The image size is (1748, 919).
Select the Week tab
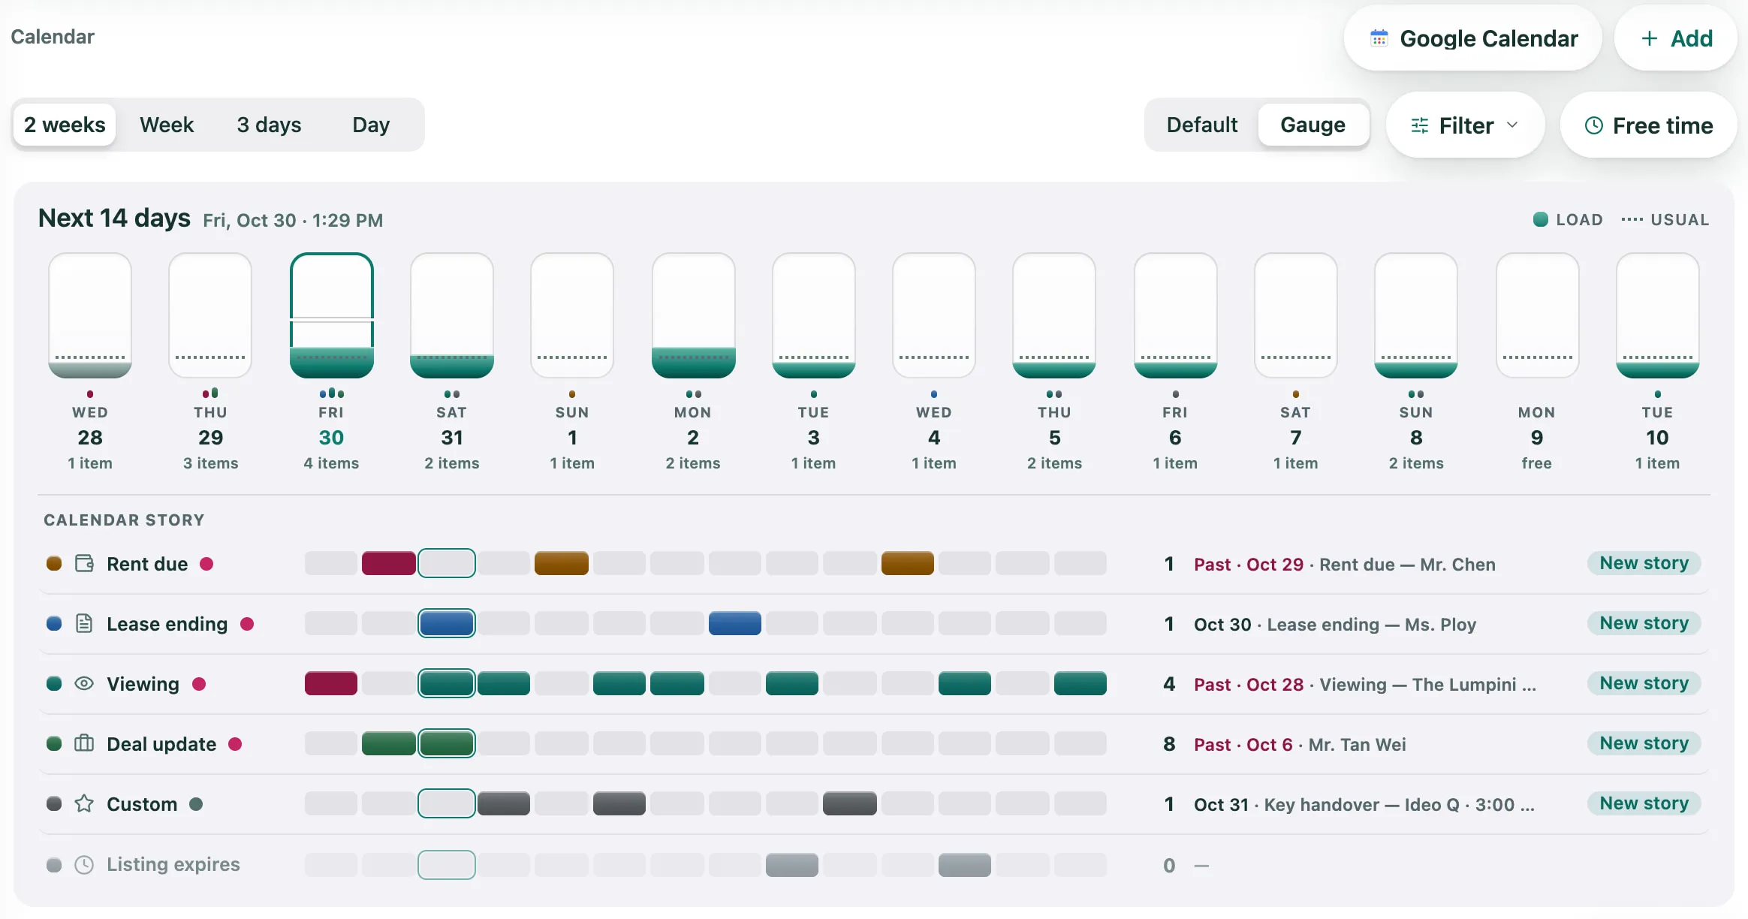[167, 125]
